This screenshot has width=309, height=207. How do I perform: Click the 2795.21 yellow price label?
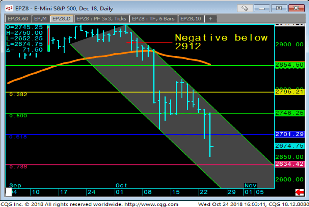click(289, 92)
